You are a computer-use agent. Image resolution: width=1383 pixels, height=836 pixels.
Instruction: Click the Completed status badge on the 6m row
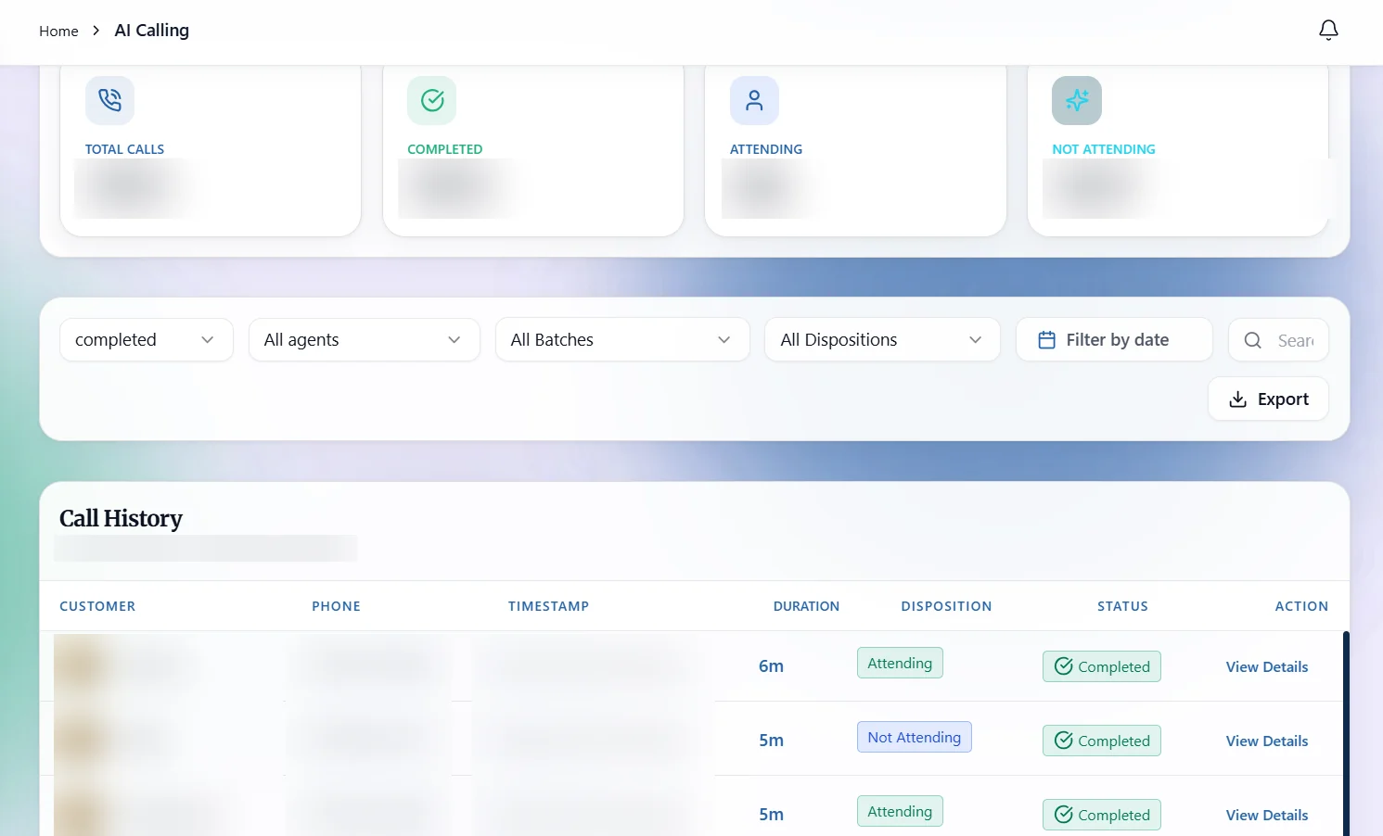click(1102, 666)
